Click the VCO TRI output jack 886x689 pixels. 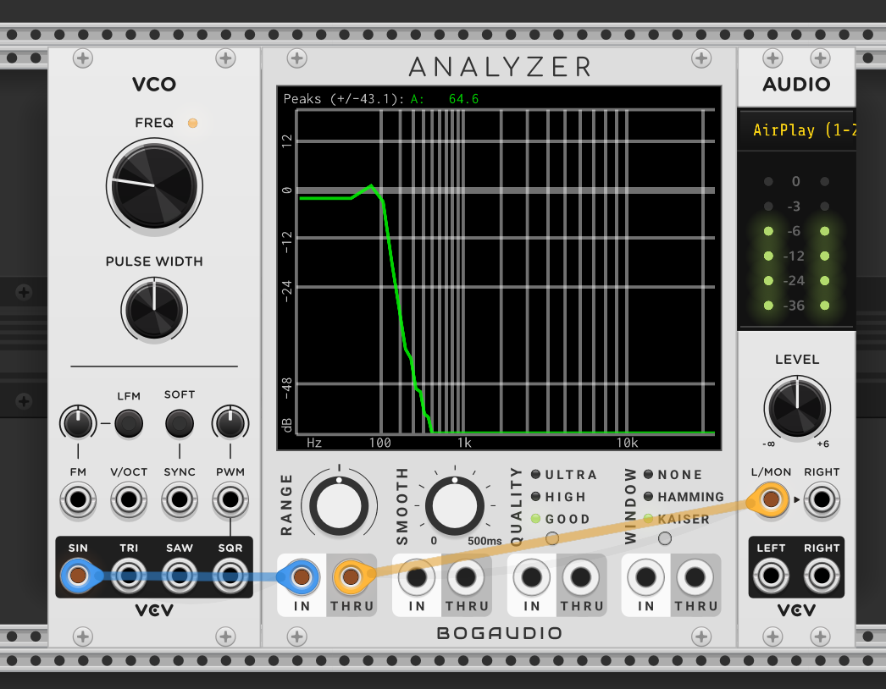pyautogui.click(x=129, y=576)
